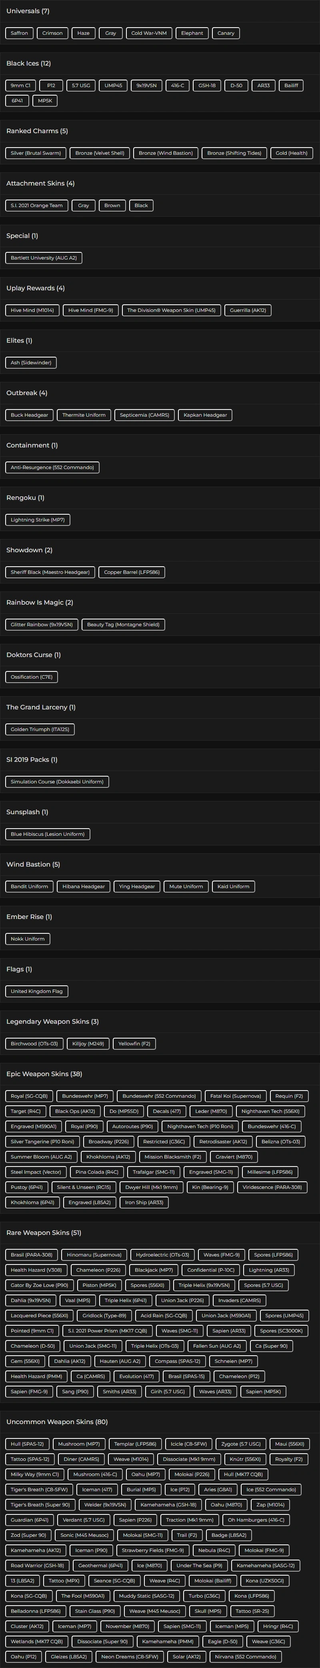Open the Bartlett University (AUG A2) tag
This screenshot has width=320, height=1668.
click(x=44, y=258)
